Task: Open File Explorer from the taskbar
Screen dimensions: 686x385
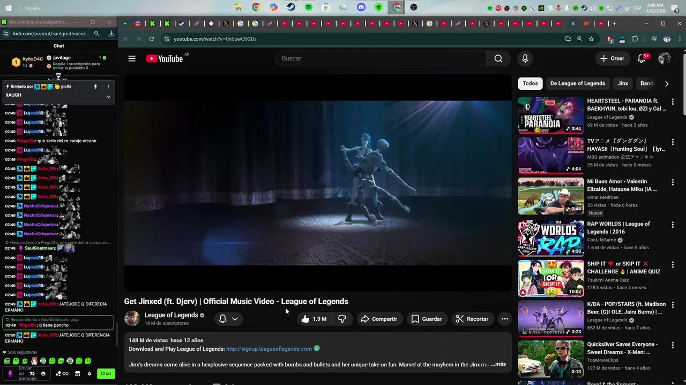Action: 238,7
